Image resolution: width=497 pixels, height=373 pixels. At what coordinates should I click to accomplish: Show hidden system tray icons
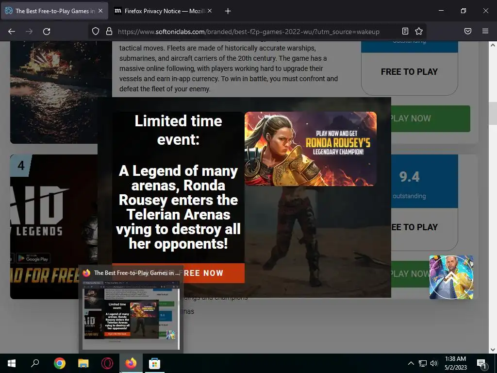coord(411,363)
